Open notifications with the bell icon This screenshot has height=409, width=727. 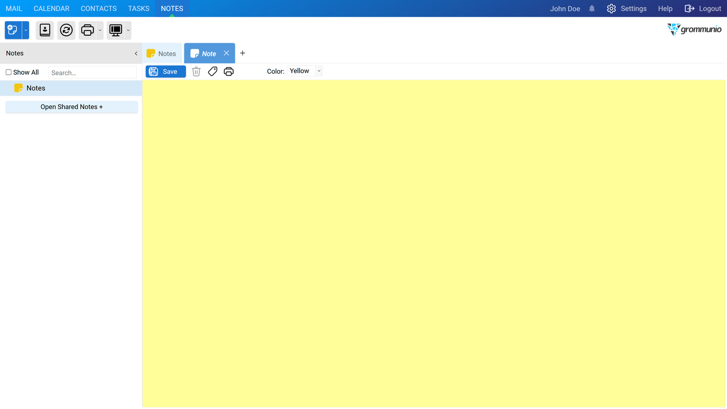pos(592,9)
